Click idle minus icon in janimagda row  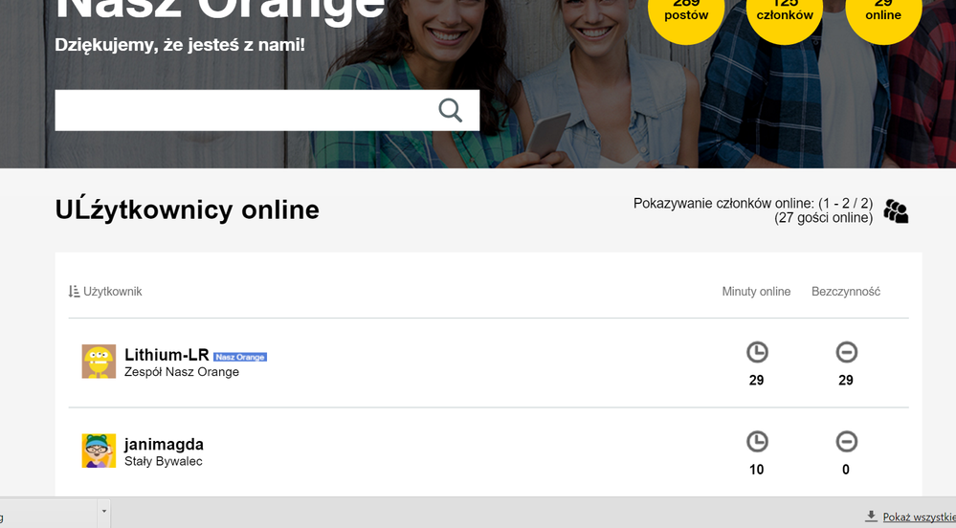point(846,441)
